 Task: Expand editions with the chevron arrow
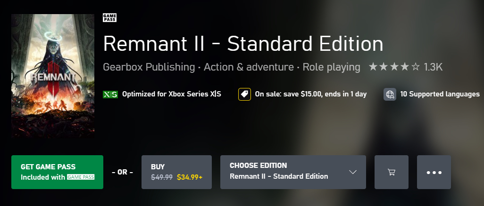coord(353,172)
